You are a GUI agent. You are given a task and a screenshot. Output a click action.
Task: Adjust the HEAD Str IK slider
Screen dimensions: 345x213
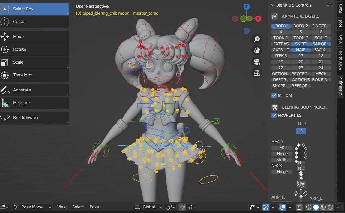[282, 160]
